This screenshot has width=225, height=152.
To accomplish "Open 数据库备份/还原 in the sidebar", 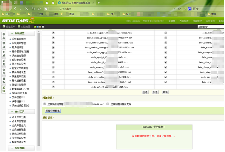I will tap(24, 89).
